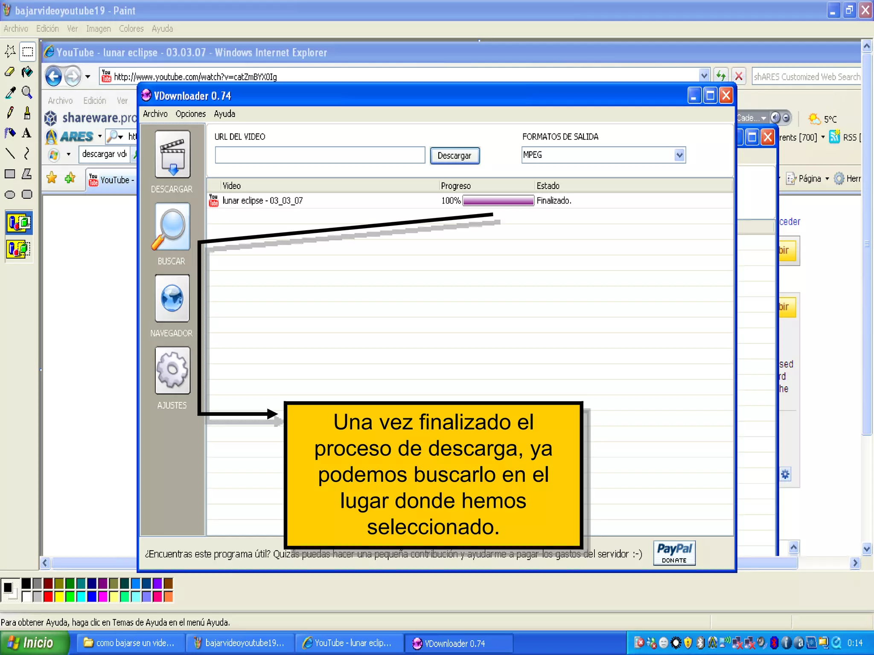
Task: Open the 'como bajarse un vide...' taskbar folder
Action: tap(131, 643)
